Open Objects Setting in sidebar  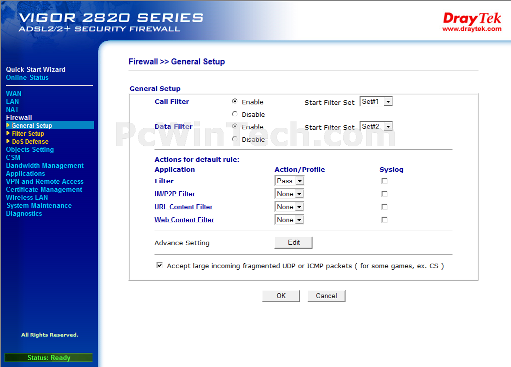30,150
